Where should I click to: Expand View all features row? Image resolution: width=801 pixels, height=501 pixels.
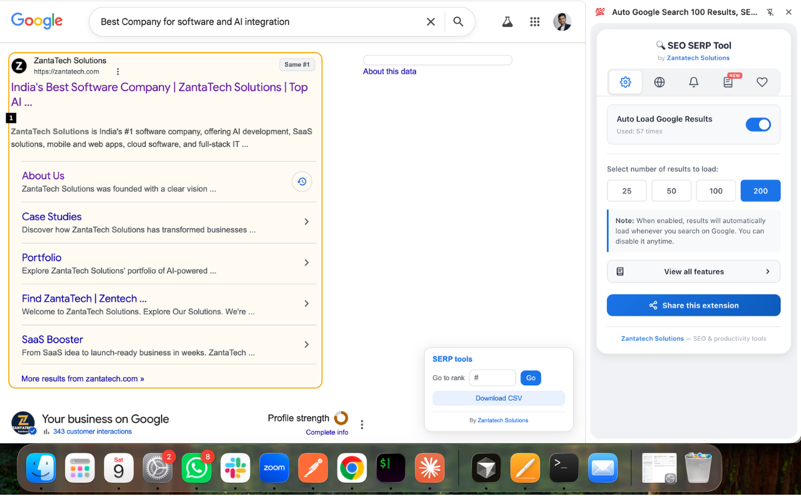(693, 272)
